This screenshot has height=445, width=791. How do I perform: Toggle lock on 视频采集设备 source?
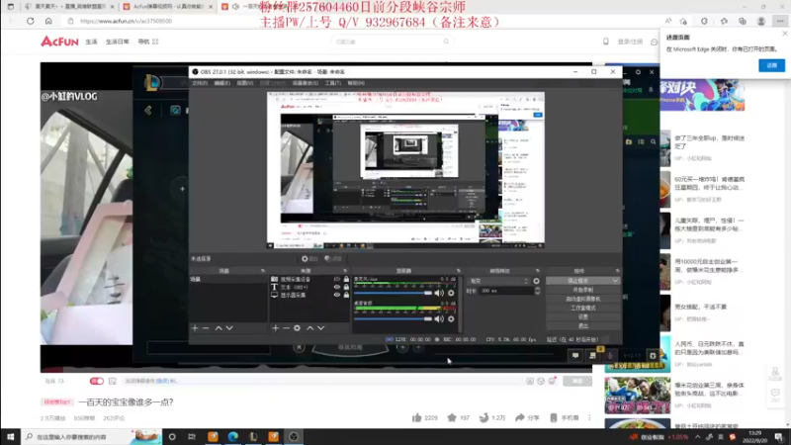coord(346,279)
